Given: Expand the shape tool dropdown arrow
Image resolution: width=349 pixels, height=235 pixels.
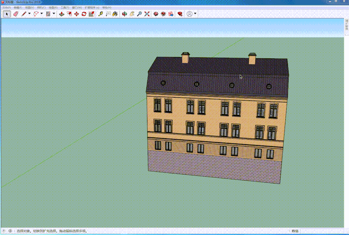Looking at the screenshot, I should coord(54,14).
